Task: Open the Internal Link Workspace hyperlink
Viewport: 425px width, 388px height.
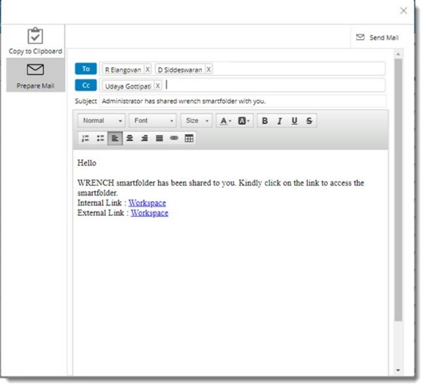Action: (147, 203)
